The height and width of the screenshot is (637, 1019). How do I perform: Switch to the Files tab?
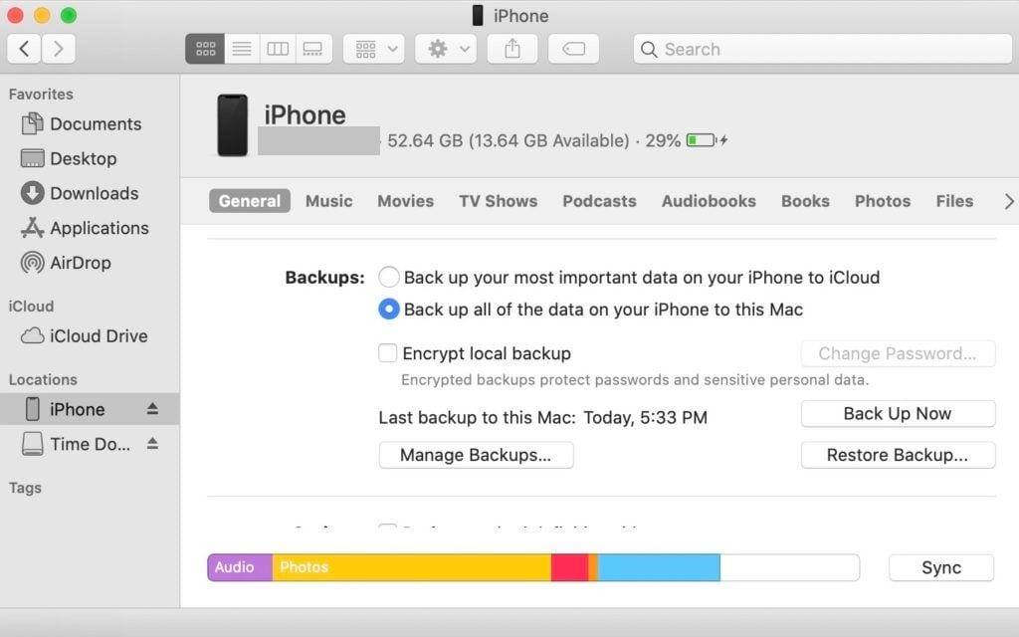[954, 201]
